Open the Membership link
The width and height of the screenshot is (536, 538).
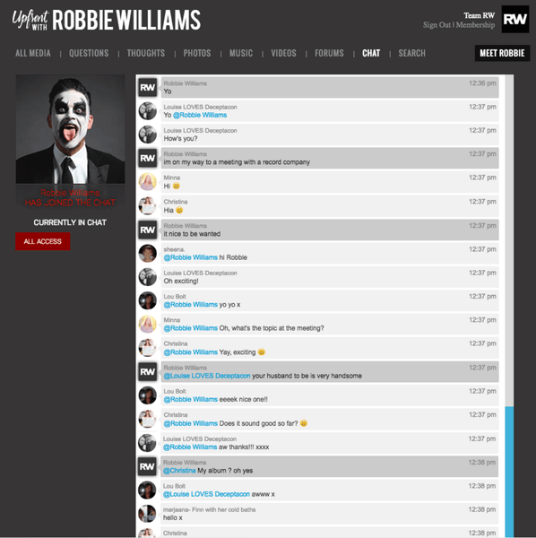point(475,25)
